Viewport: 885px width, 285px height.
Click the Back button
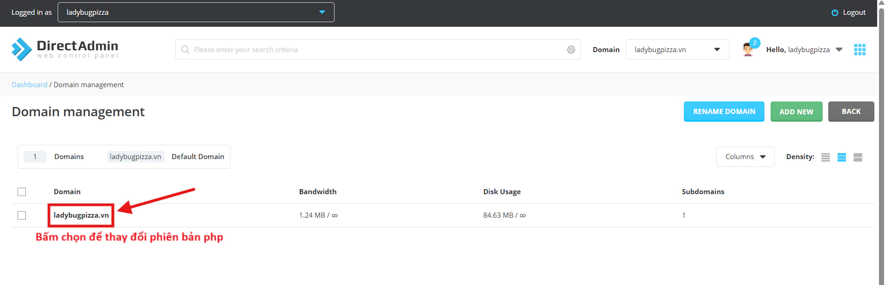click(851, 112)
